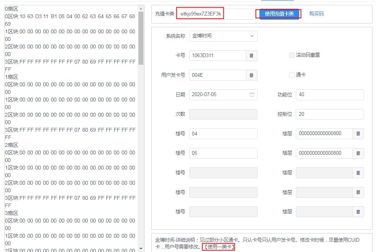Tick the 通卡 checkbox
This screenshot has width=377, height=252.
point(292,75)
